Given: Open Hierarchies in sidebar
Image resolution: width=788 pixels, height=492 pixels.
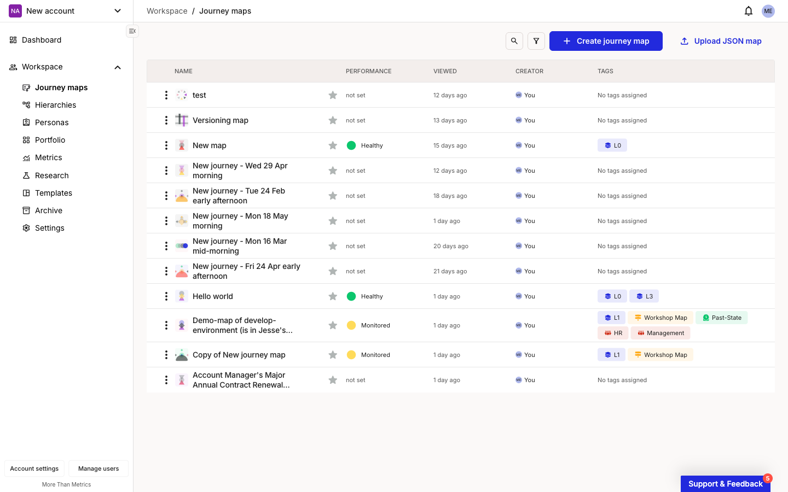Looking at the screenshot, I should tap(55, 105).
